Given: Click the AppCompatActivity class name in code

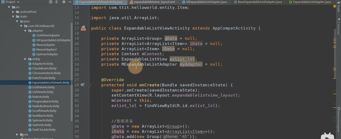Looking at the screenshot, I should tap(234, 28).
